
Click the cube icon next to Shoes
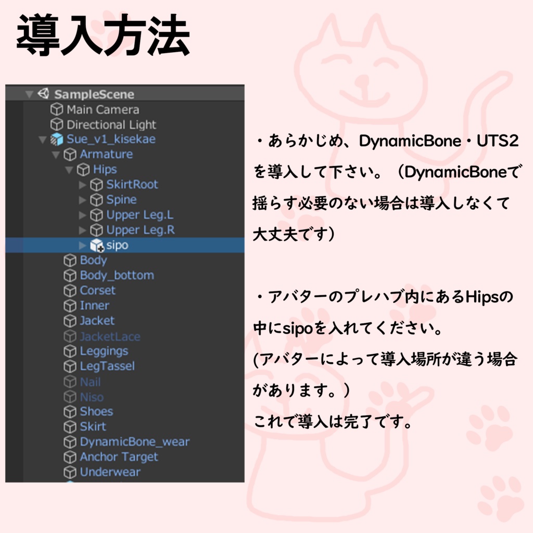(70, 411)
